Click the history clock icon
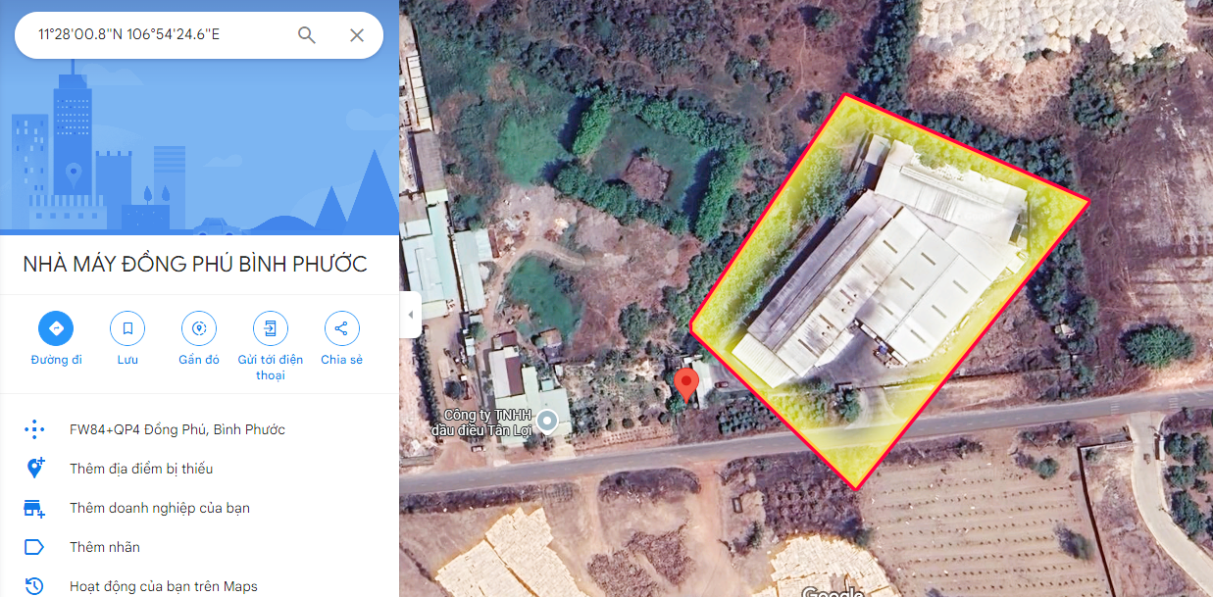This screenshot has height=597, width=1213. point(34,586)
